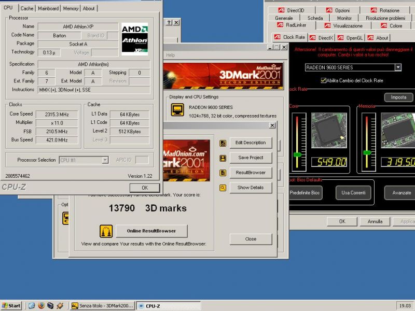Click the Save Project button
The width and height of the screenshot is (415, 311).
pos(251,158)
